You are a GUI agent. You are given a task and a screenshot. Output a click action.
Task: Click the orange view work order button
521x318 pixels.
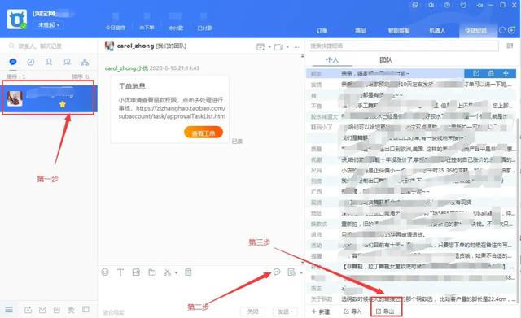(204, 133)
